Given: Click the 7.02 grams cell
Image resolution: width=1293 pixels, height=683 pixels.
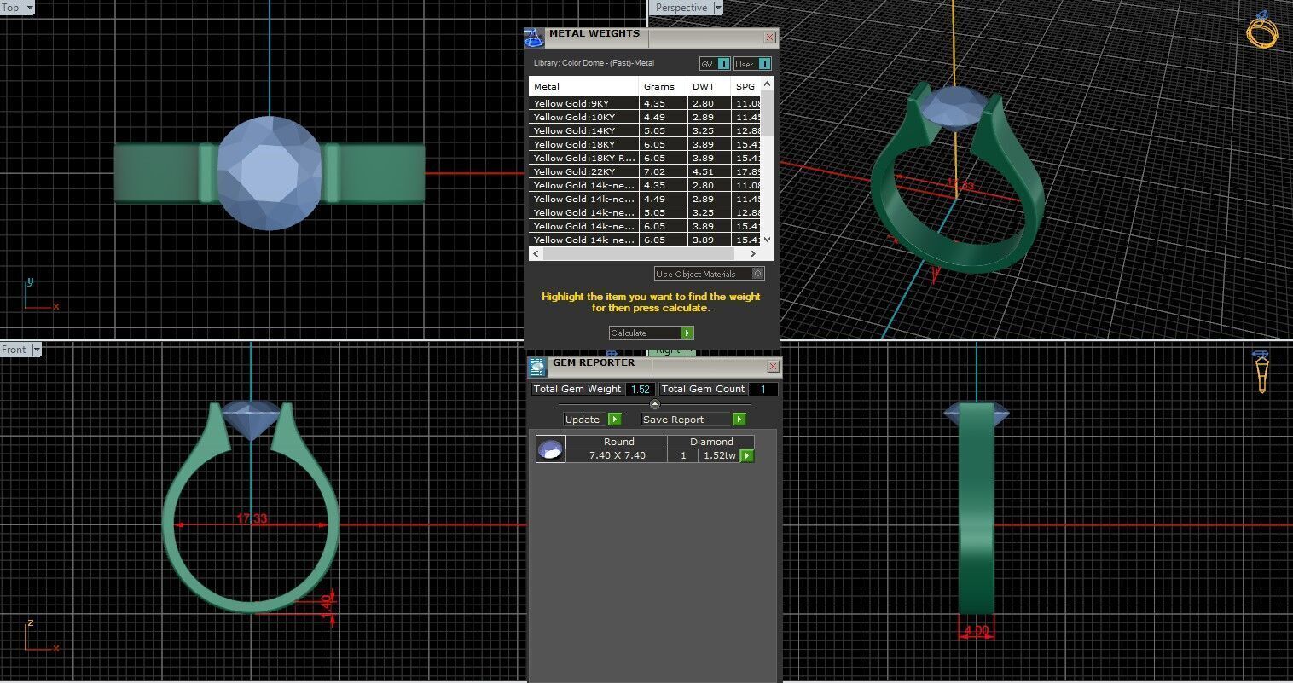Looking at the screenshot, I should pyautogui.click(x=663, y=171).
